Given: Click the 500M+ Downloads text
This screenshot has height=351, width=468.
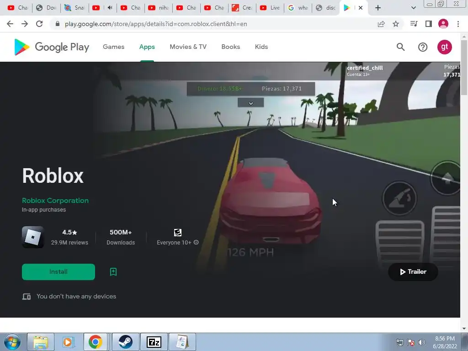Looking at the screenshot, I should (x=121, y=237).
